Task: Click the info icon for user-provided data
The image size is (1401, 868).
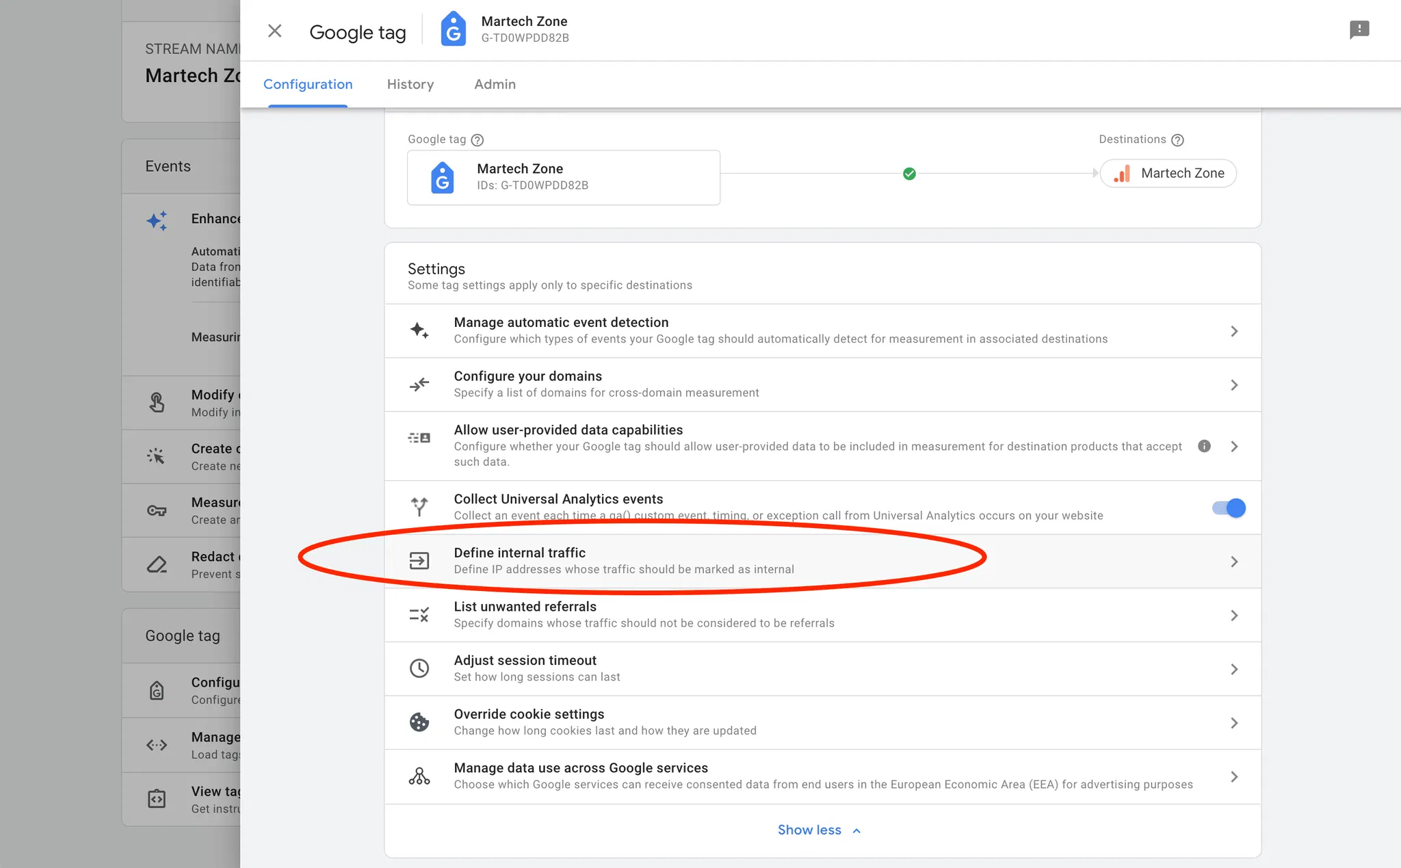Action: 1204,446
